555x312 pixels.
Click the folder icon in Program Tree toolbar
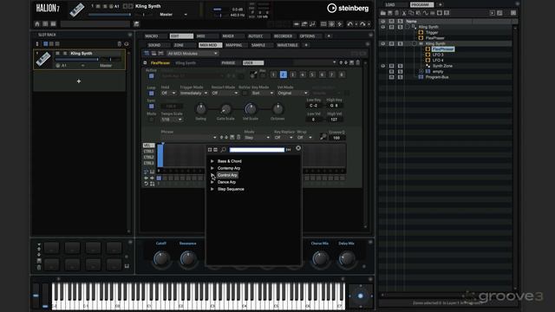[x=383, y=13]
